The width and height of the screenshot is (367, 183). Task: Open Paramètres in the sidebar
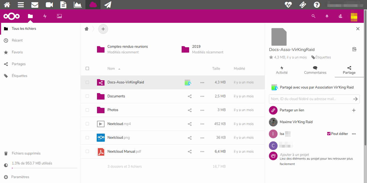[20, 177]
